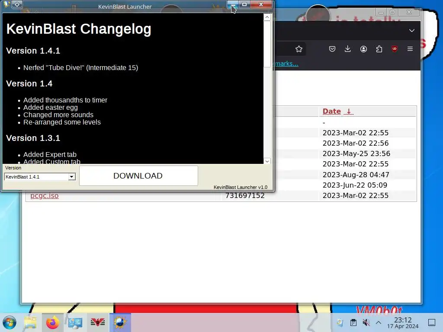Screen dimensions: 443x332
Task: Open the Firefox hamburger application menu
Action: [410, 49]
